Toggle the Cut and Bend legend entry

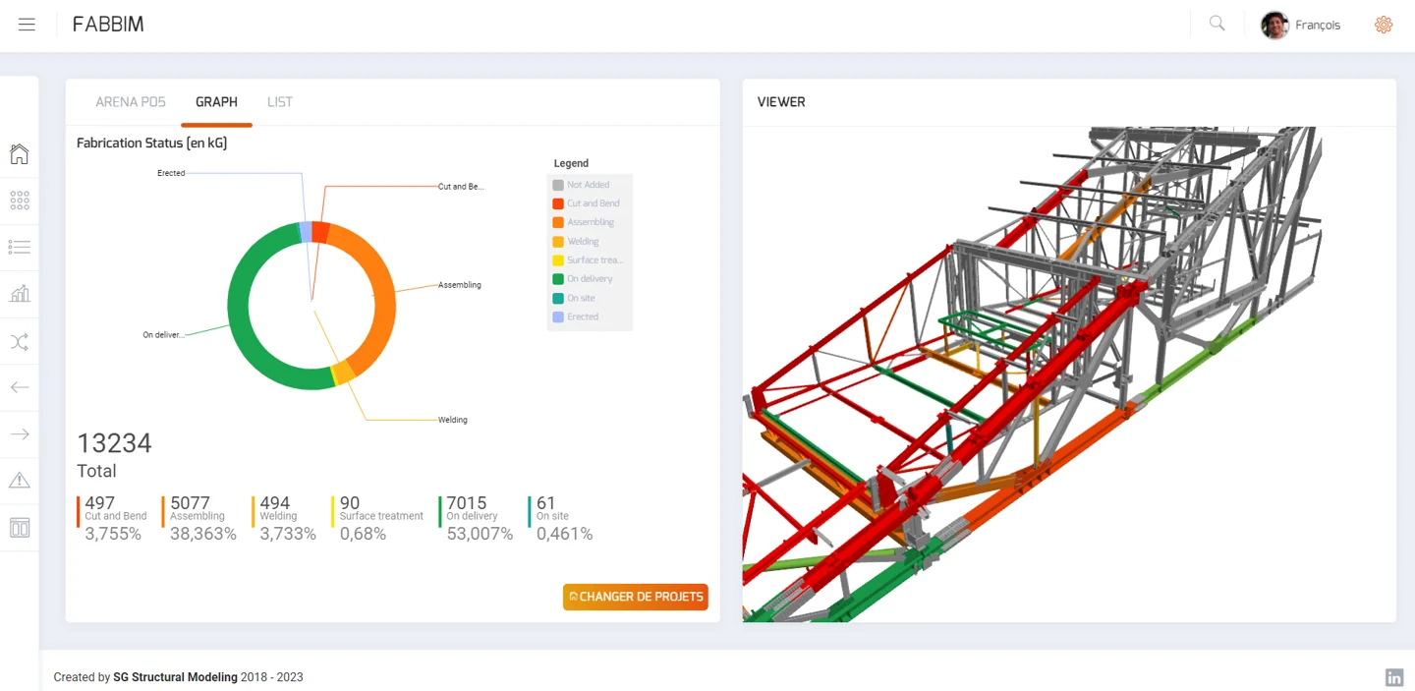coord(586,203)
